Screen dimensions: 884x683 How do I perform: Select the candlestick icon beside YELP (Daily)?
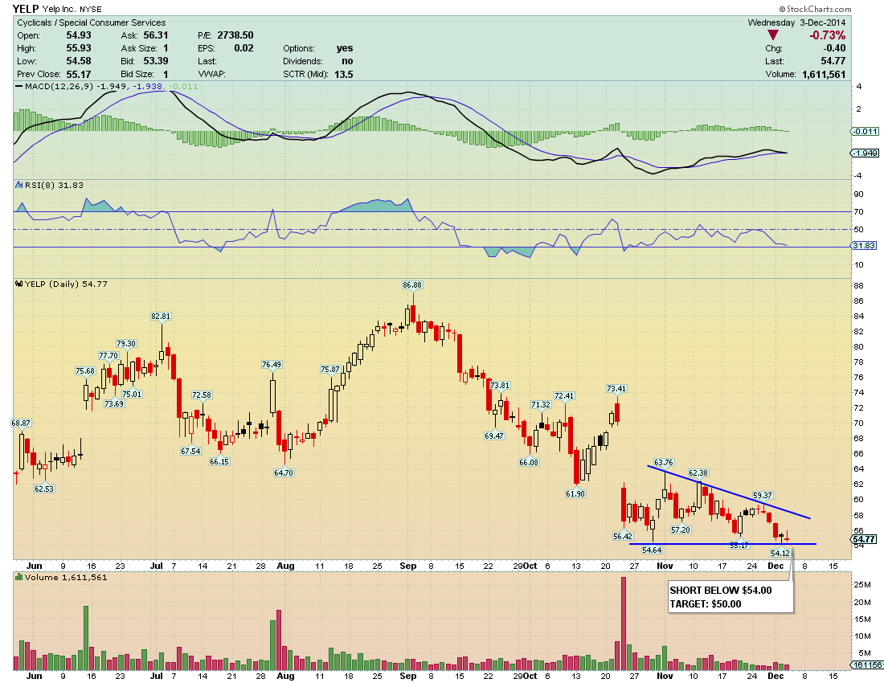click(x=17, y=284)
